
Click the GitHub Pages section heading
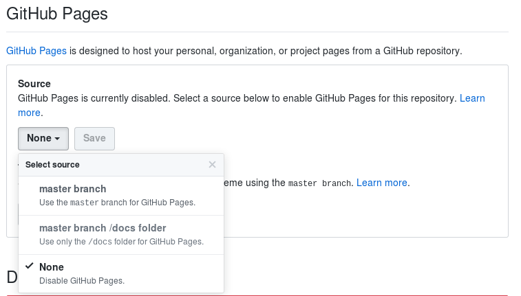[x=56, y=12]
